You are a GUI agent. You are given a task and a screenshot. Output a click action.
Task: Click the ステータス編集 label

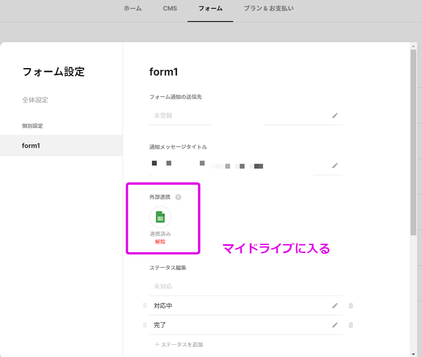[168, 268]
